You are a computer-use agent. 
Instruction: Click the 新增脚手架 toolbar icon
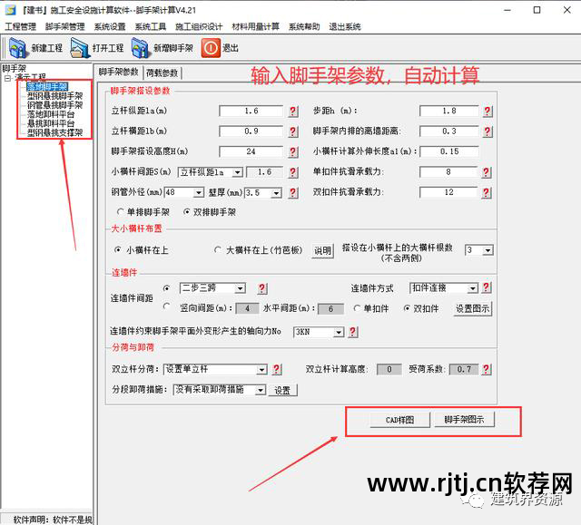click(x=141, y=48)
